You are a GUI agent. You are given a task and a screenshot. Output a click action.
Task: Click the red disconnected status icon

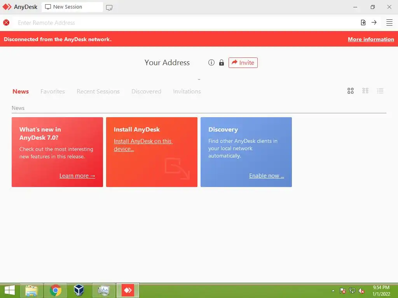(6, 23)
